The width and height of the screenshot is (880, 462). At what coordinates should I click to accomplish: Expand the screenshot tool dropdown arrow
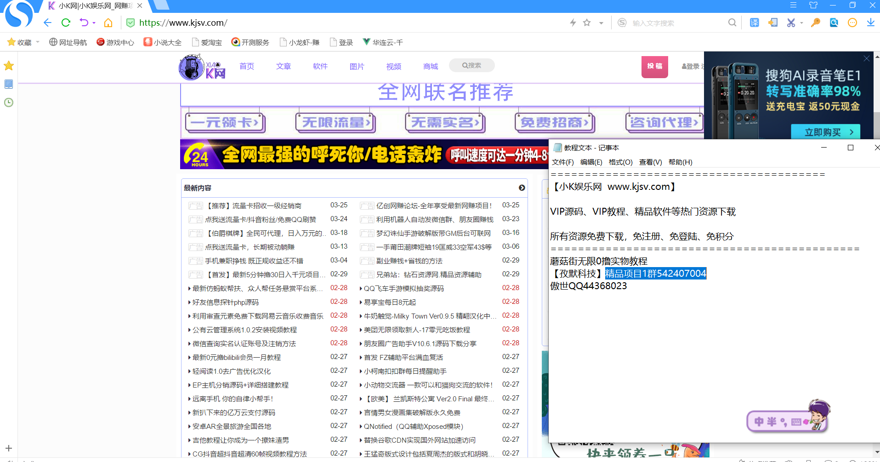tap(802, 22)
